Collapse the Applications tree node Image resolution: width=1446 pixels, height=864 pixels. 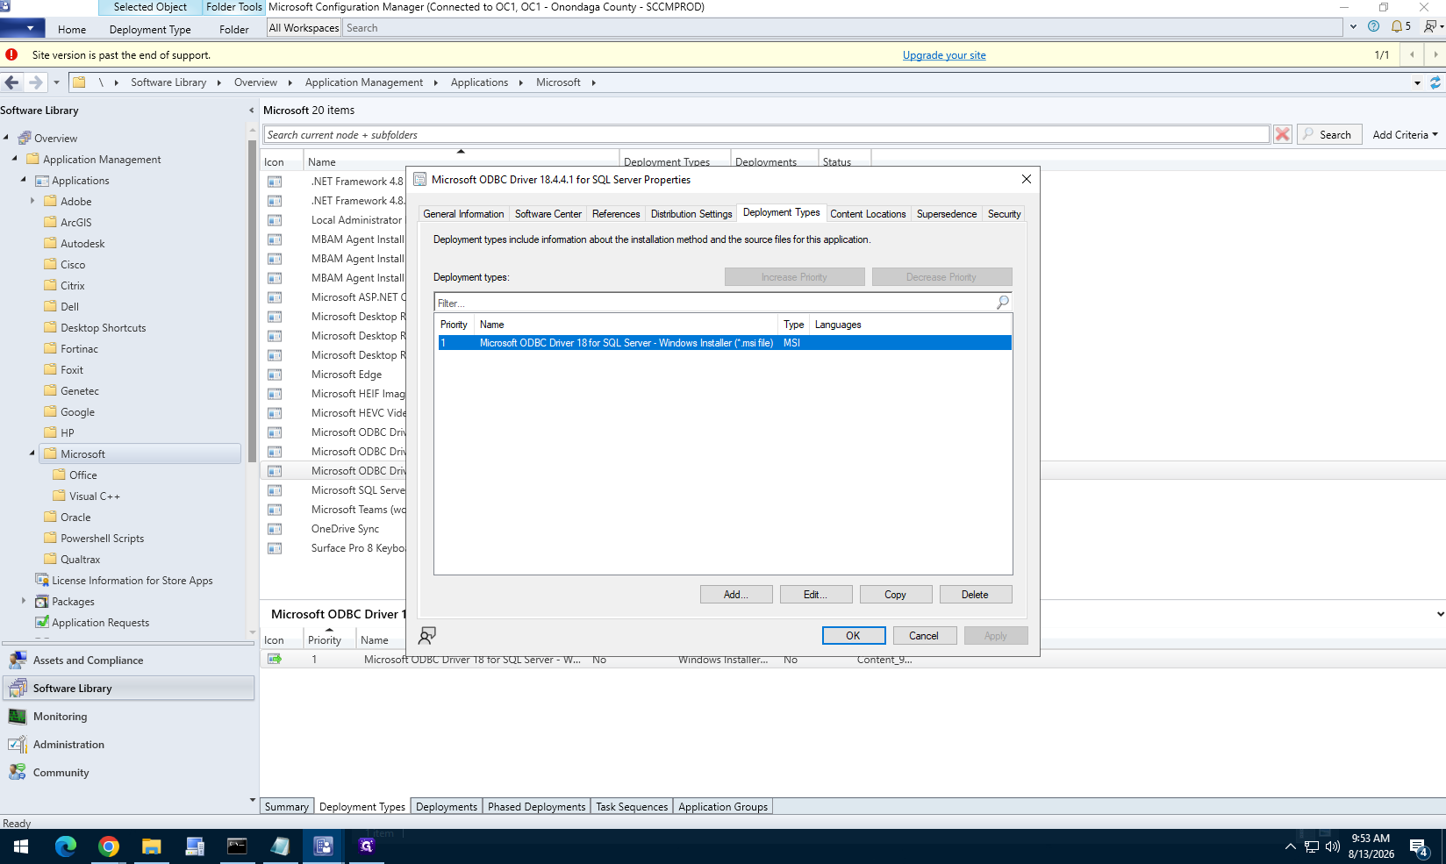(x=24, y=180)
